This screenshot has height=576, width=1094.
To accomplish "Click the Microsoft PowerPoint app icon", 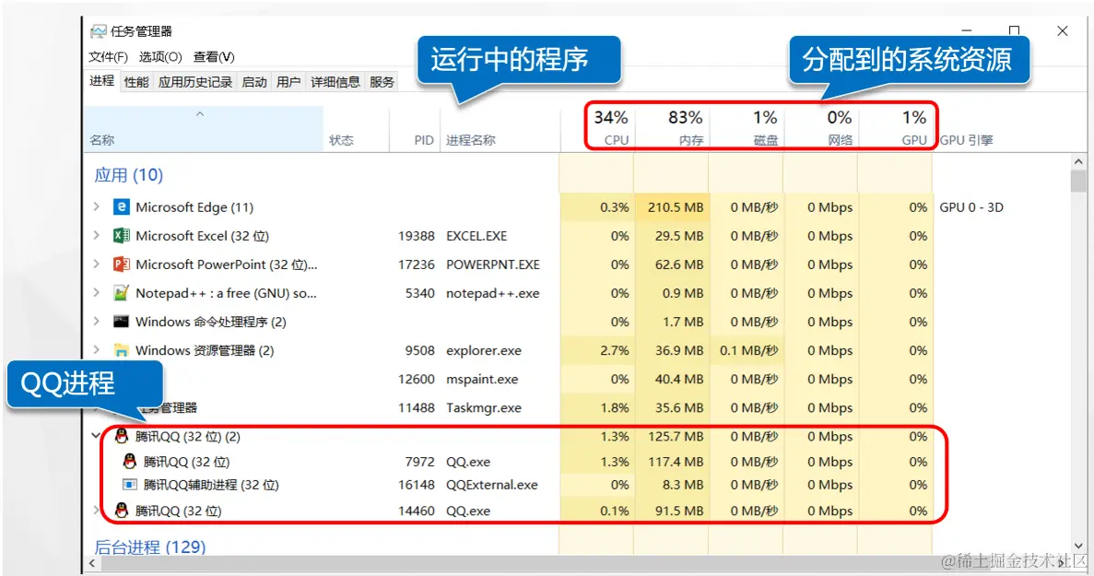I will (x=122, y=264).
